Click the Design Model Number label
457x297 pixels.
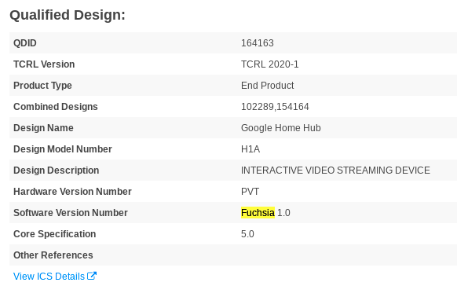(x=63, y=149)
